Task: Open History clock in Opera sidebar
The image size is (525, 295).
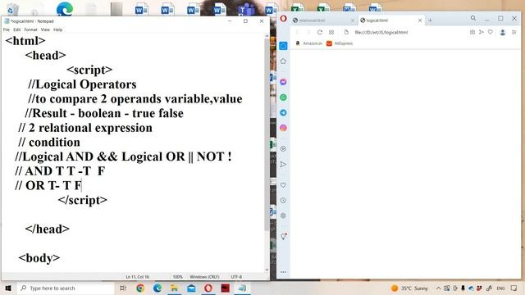Action: tap(283, 200)
